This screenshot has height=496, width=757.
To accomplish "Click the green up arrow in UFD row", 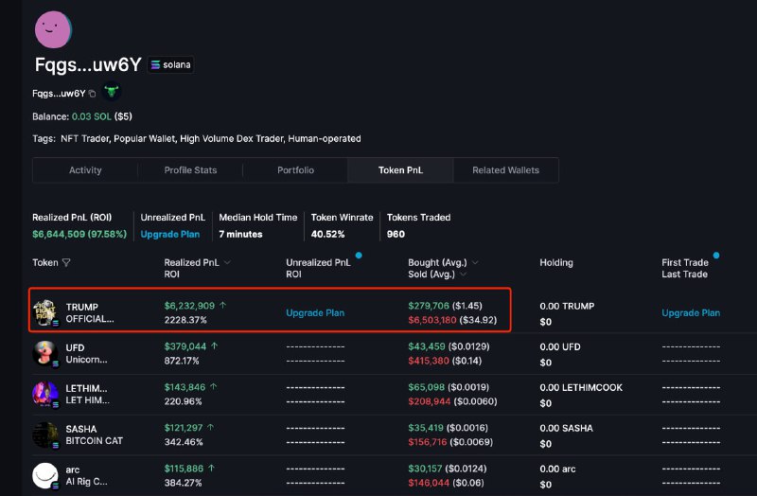I will 215,345.
